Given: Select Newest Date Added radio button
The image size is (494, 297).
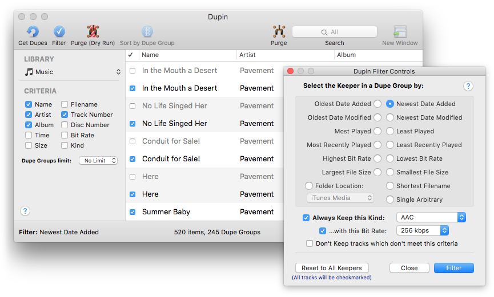Looking at the screenshot, I should tap(389, 104).
